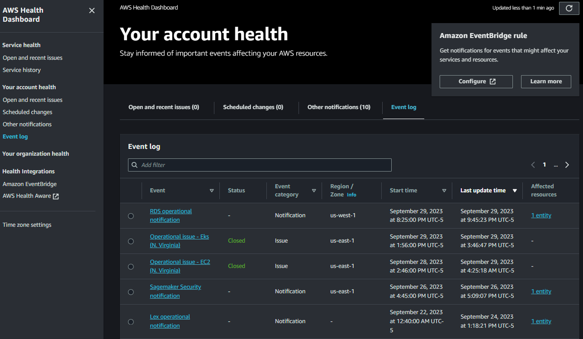Sort by Last update time arrow
This screenshot has height=339, width=583.
pyautogui.click(x=514, y=191)
